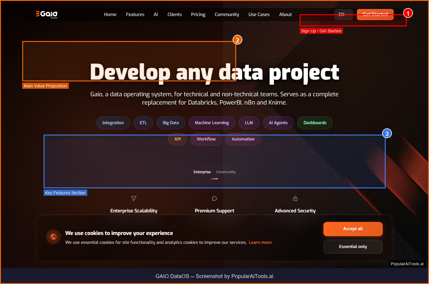Select the Machine Learning tag
This screenshot has width=429, height=284.
(x=212, y=123)
